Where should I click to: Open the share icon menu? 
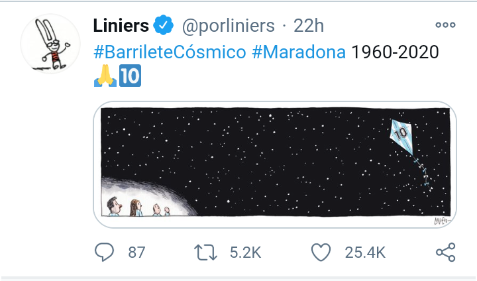coord(446,252)
